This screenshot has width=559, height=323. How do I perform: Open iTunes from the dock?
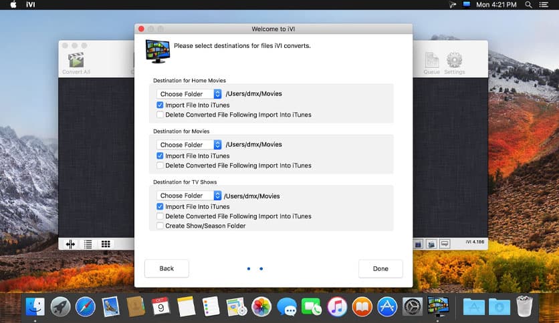tap(338, 306)
